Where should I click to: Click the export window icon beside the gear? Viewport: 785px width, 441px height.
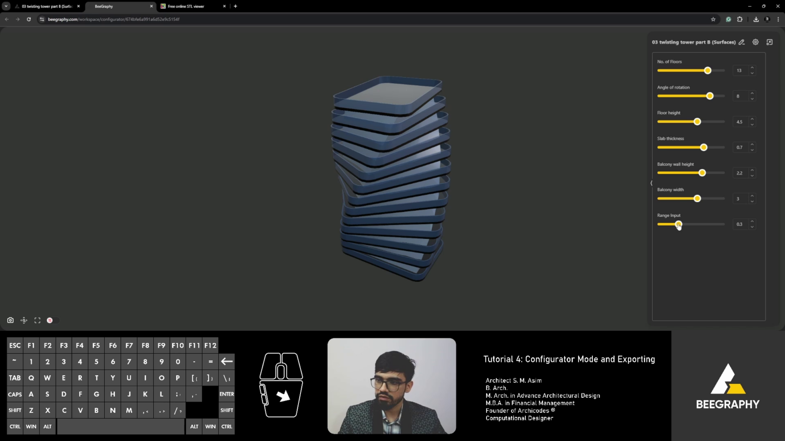(x=769, y=42)
